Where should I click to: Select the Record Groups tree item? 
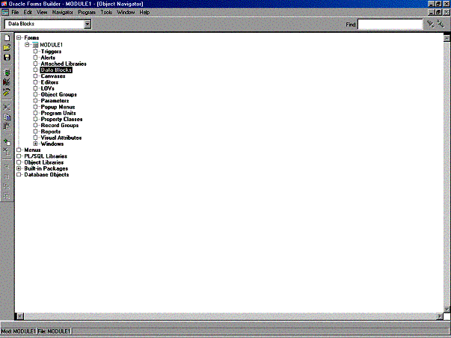tap(60, 126)
